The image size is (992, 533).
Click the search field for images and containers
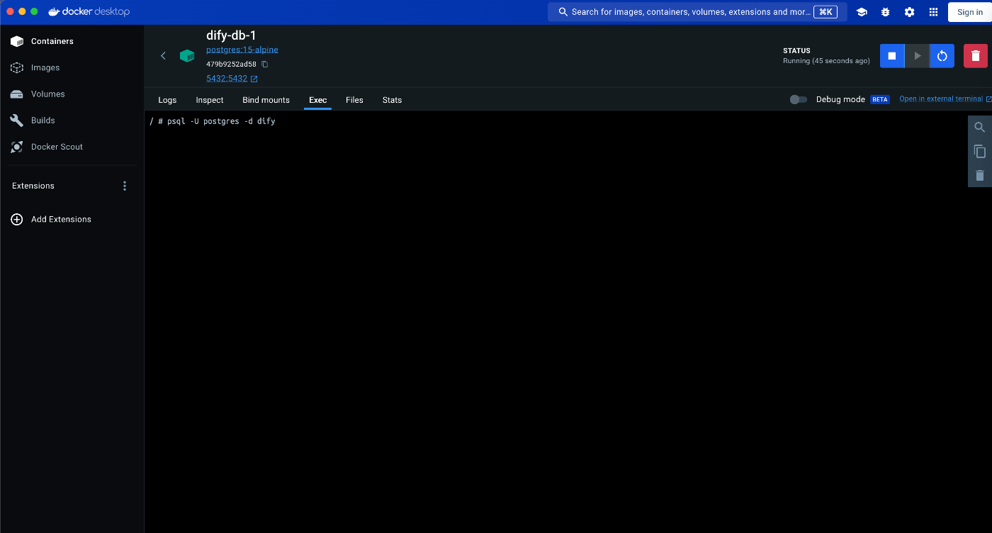(x=697, y=12)
